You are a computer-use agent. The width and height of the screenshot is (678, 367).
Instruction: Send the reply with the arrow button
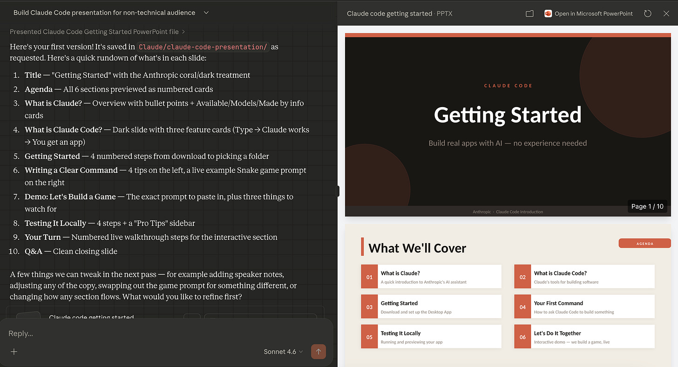point(319,352)
